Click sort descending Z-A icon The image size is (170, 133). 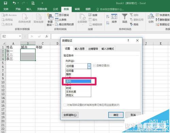pyautogui.click(x=108, y=23)
